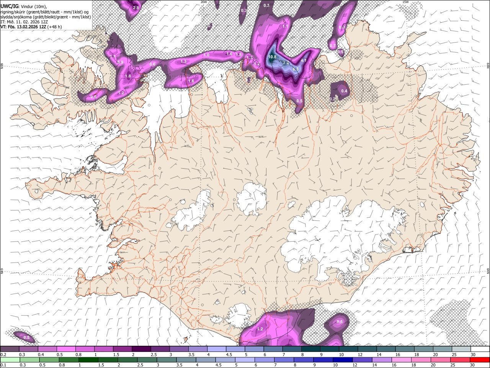Viewport: 490px width, 368px height.
Task: Select the 15W longitude label
Action: (x=405, y=2)
